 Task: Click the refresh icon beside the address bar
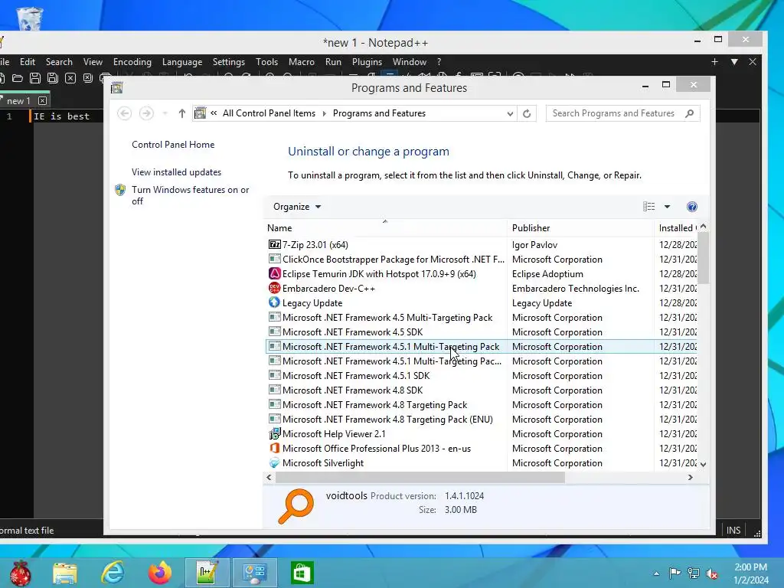click(527, 113)
